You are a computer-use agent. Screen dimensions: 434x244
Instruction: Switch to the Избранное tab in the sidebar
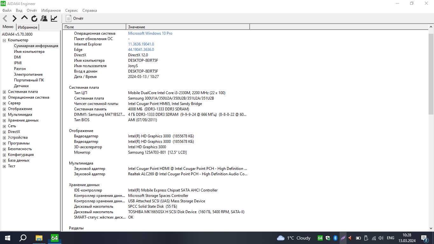[x=27, y=27]
